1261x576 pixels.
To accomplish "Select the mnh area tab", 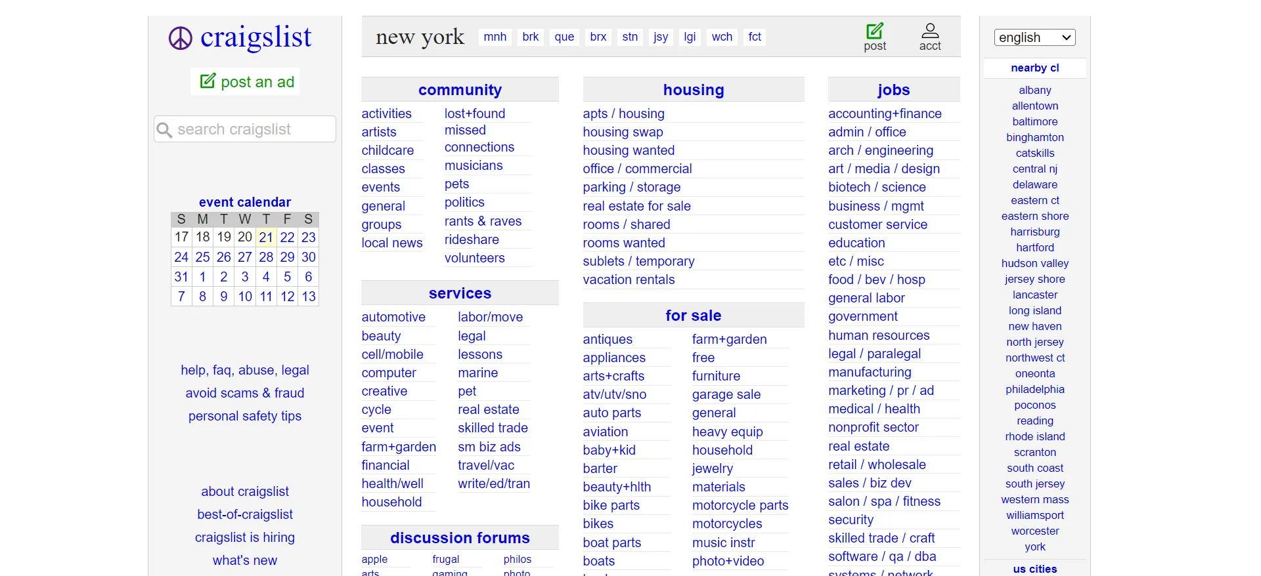I will coord(495,37).
